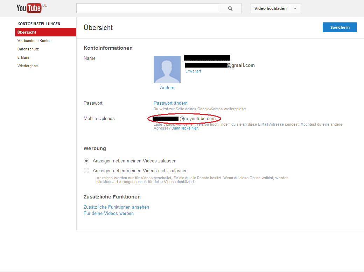Click the Zusätzliche Funktionen heading

[112, 197]
